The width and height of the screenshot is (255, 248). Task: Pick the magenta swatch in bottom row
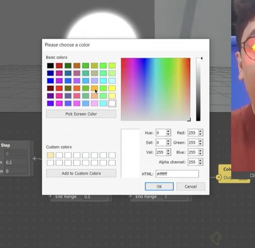tap(59, 103)
